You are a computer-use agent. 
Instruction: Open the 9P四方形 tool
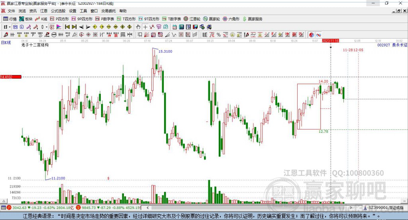pyautogui.click(x=82, y=19)
